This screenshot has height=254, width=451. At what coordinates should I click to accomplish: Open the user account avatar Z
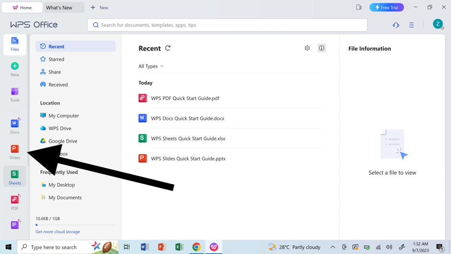[438, 24]
